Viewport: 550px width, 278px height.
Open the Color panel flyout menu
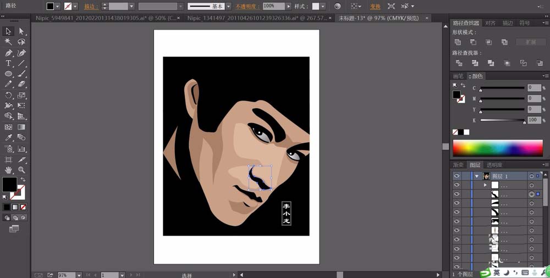point(545,76)
